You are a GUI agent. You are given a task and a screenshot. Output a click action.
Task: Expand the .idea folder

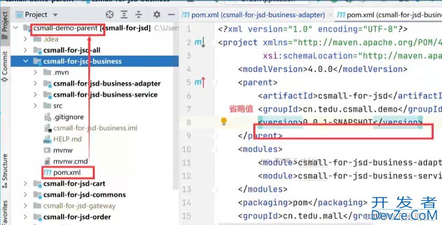pyautogui.click(x=25, y=39)
